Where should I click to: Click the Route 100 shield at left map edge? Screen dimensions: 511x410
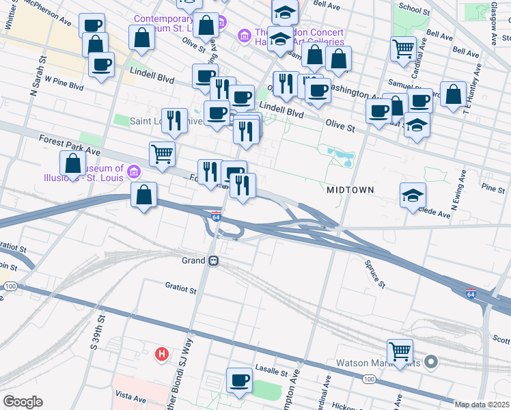click(10, 286)
